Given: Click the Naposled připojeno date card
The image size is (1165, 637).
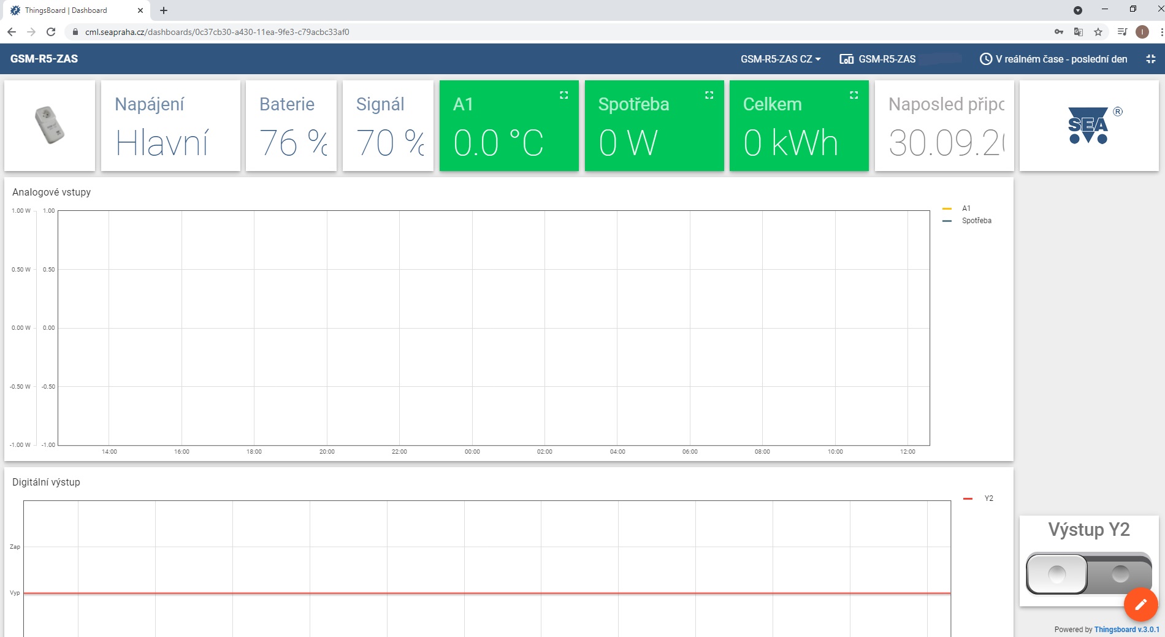Looking at the screenshot, I should click(944, 126).
